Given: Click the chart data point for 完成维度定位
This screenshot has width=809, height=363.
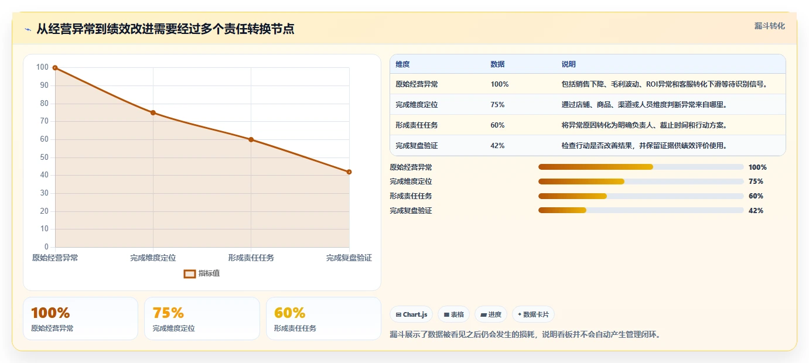Looking at the screenshot, I should pos(153,112).
